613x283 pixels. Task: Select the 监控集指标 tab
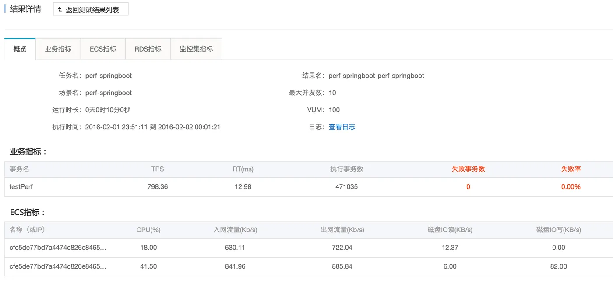point(196,49)
